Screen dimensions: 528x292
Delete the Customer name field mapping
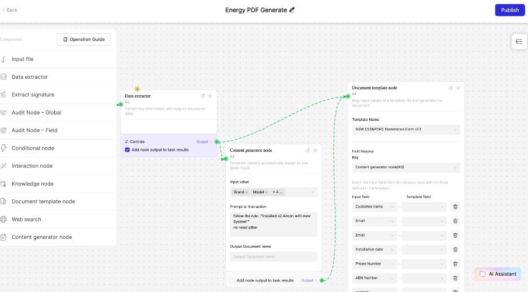pyautogui.click(x=455, y=206)
